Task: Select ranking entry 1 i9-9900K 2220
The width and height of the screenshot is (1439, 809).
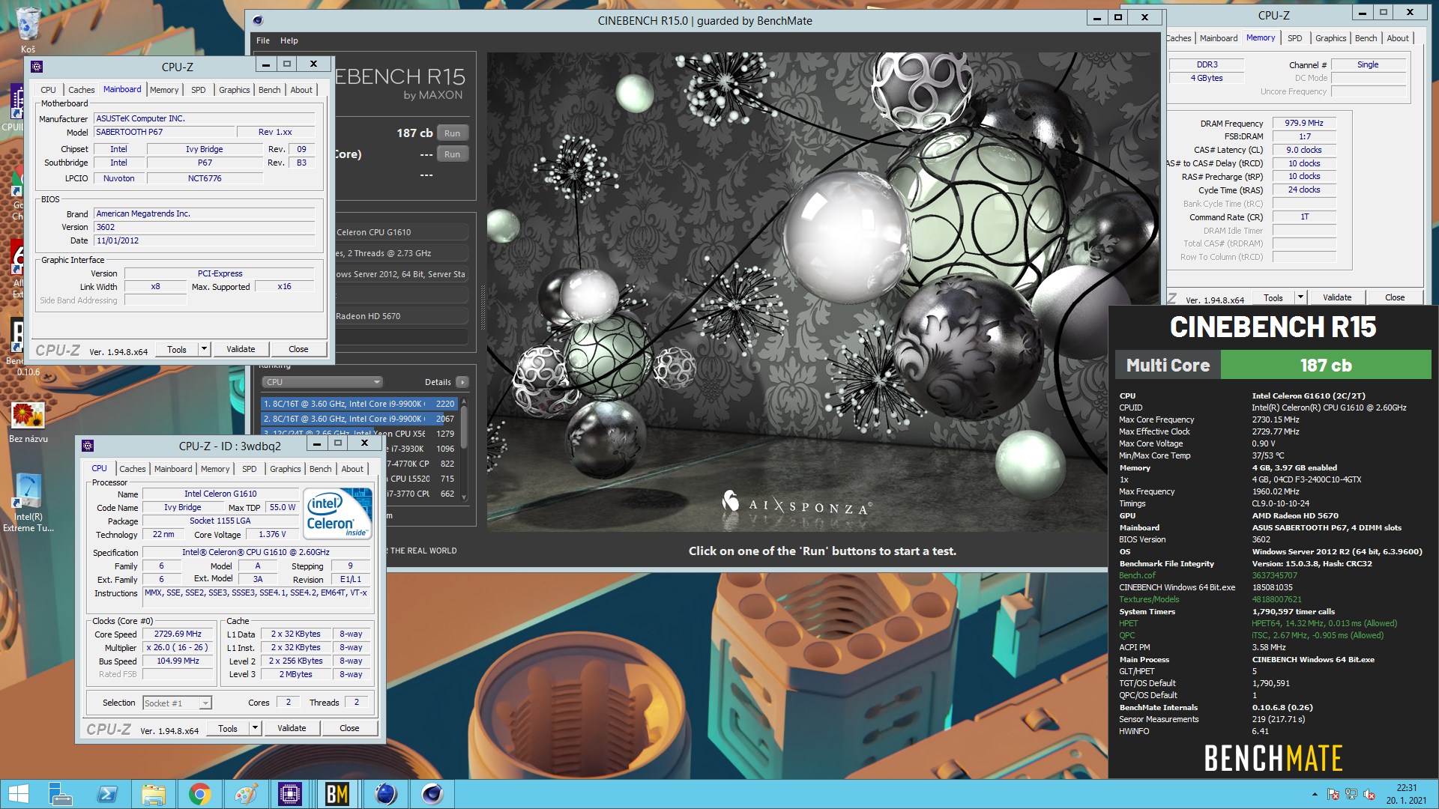Action: tap(359, 404)
